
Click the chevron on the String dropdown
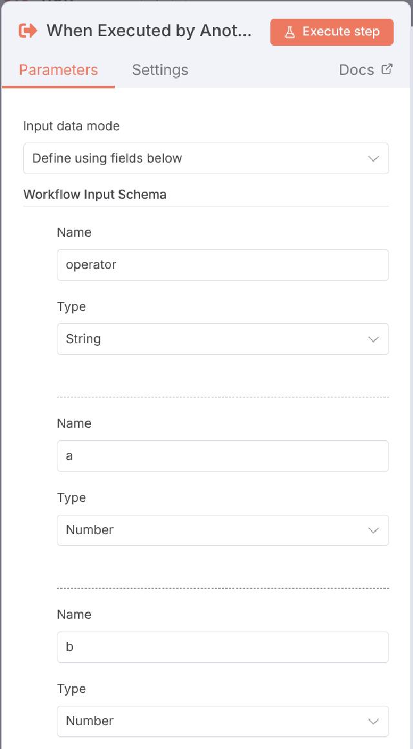(373, 339)
